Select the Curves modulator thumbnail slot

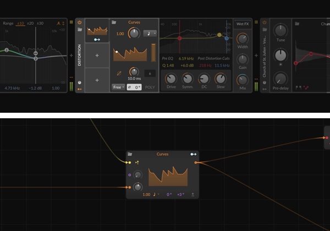(97, 30)
